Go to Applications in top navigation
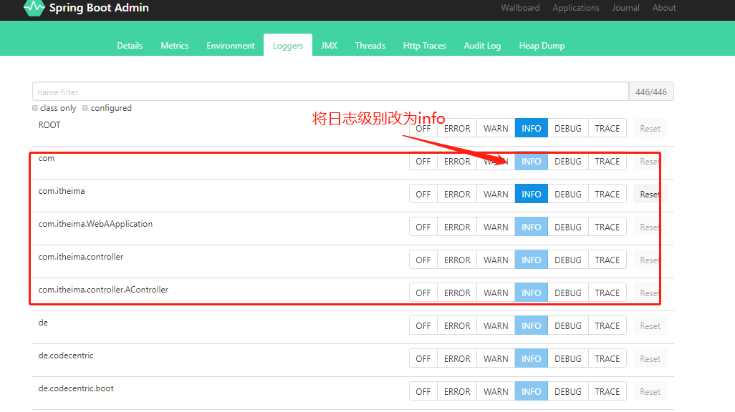Image resolution: width=735 pixels, height=412 pixels. 576,8
